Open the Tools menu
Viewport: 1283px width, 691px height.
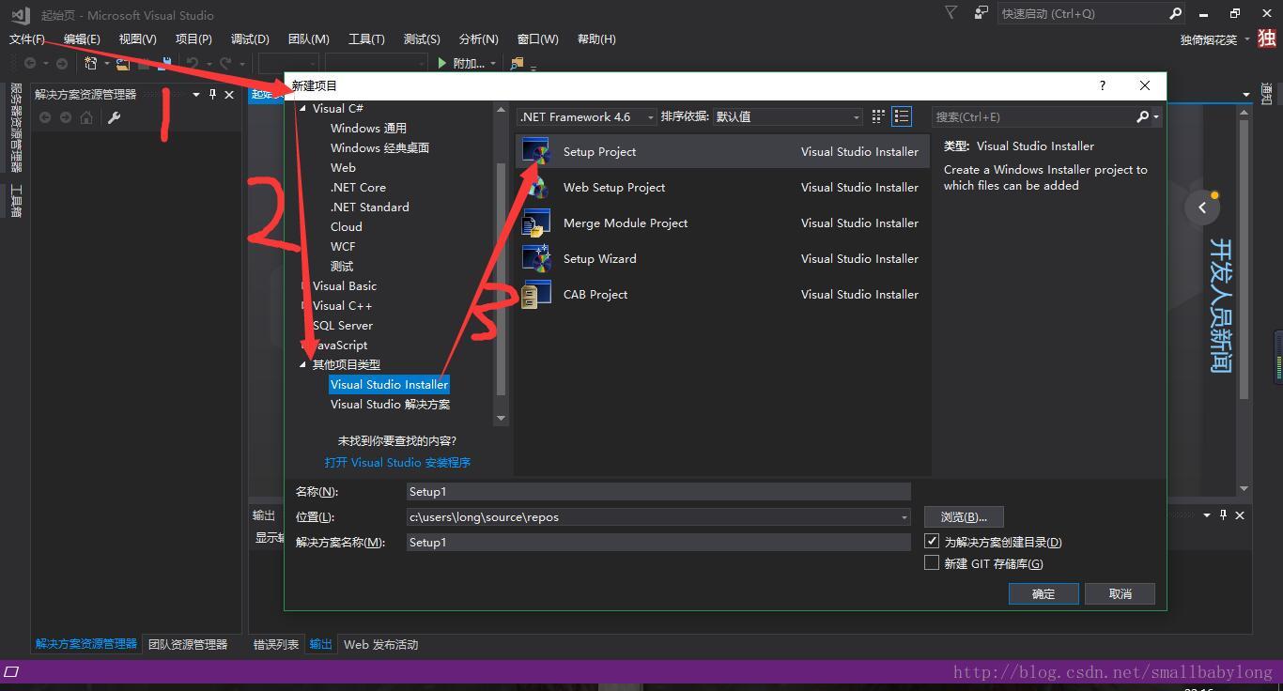[366, 38]
